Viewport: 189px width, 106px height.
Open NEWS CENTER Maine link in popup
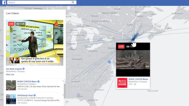[138, 79]
